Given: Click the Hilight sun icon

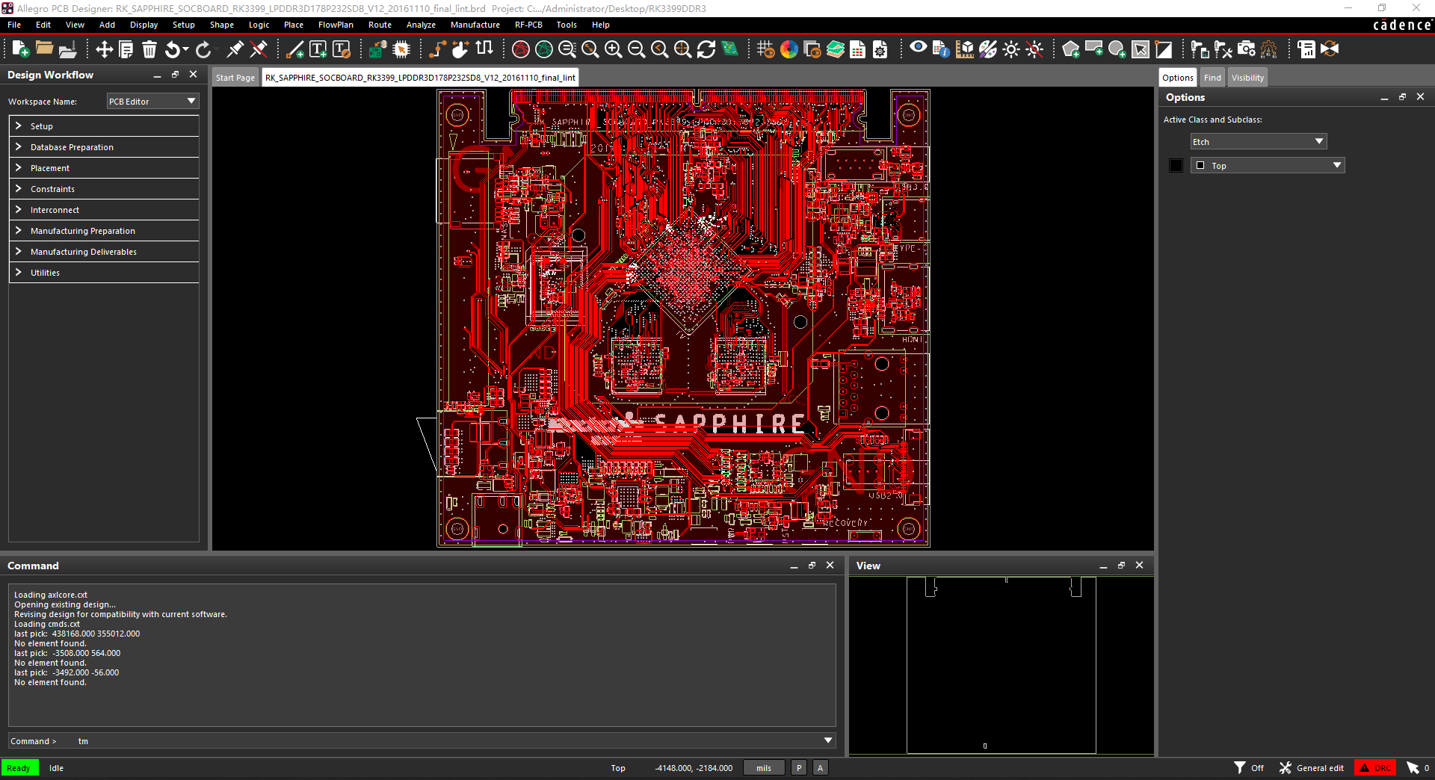Looking at the screenshot, I should (x=1011, y=49).
